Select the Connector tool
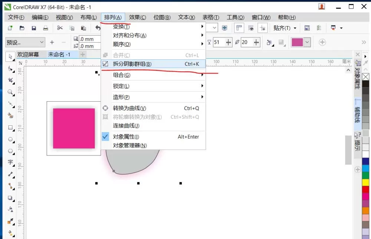Screen dimensions: 371x239 tap(10, 186)
